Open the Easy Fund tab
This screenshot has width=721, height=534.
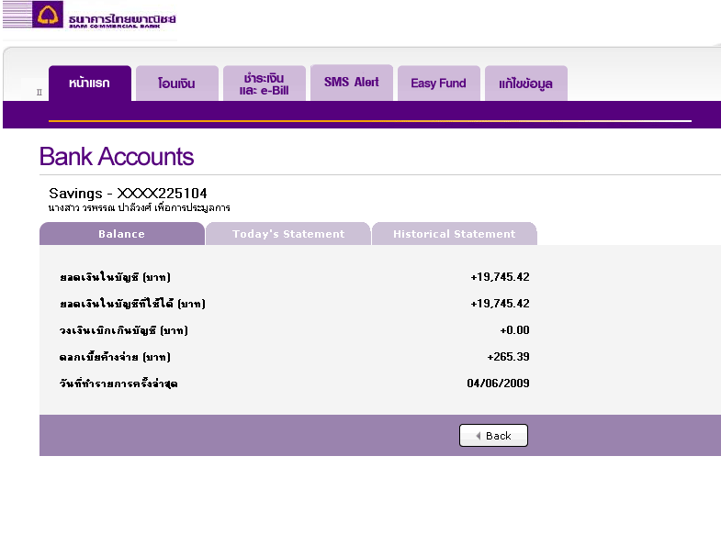click(439, 83)
